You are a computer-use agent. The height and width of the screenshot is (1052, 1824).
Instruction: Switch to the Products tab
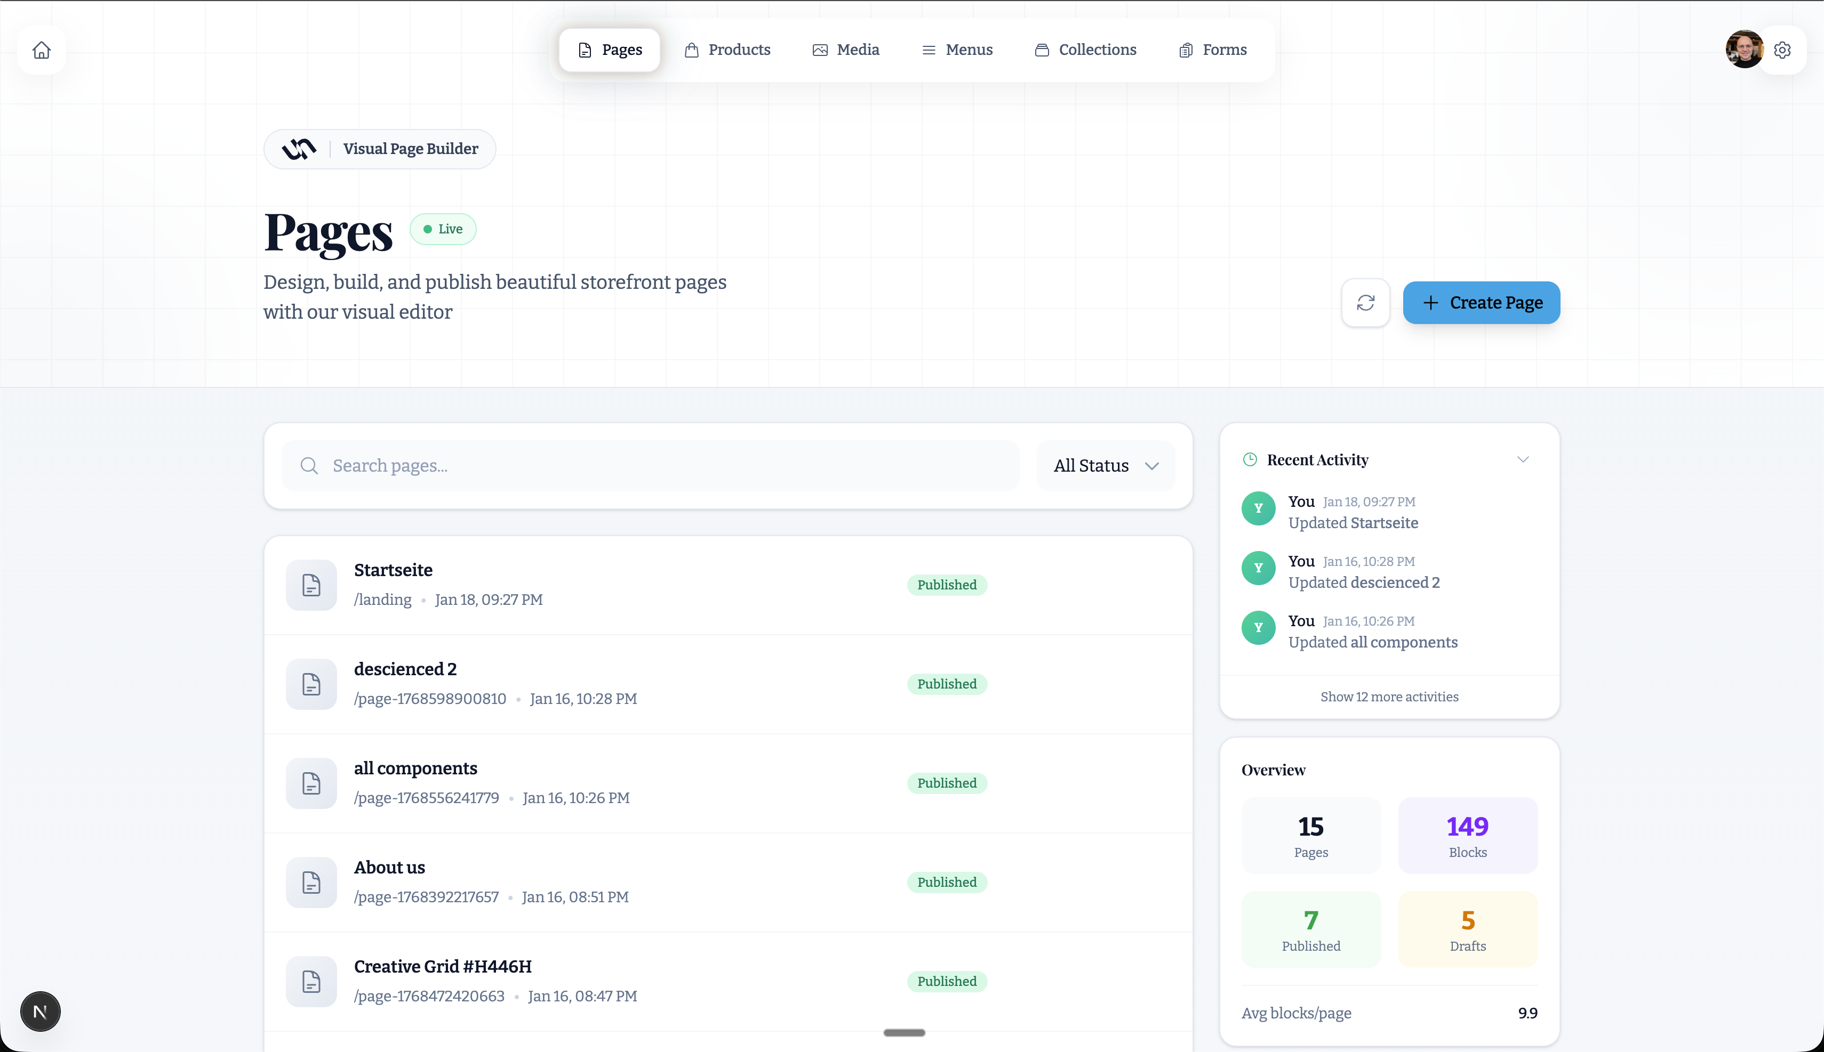coord(727,50)
